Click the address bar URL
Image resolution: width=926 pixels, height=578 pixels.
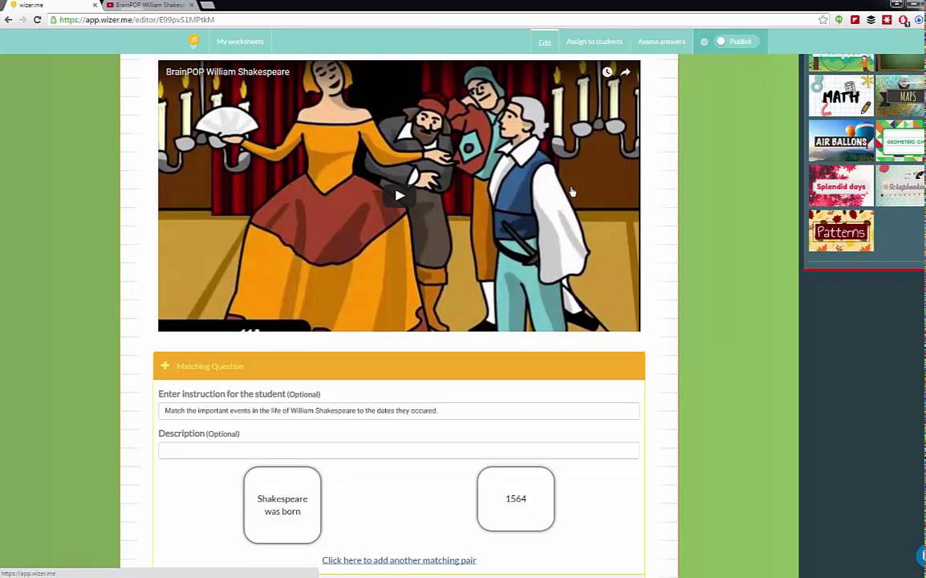tap(137, 19)
